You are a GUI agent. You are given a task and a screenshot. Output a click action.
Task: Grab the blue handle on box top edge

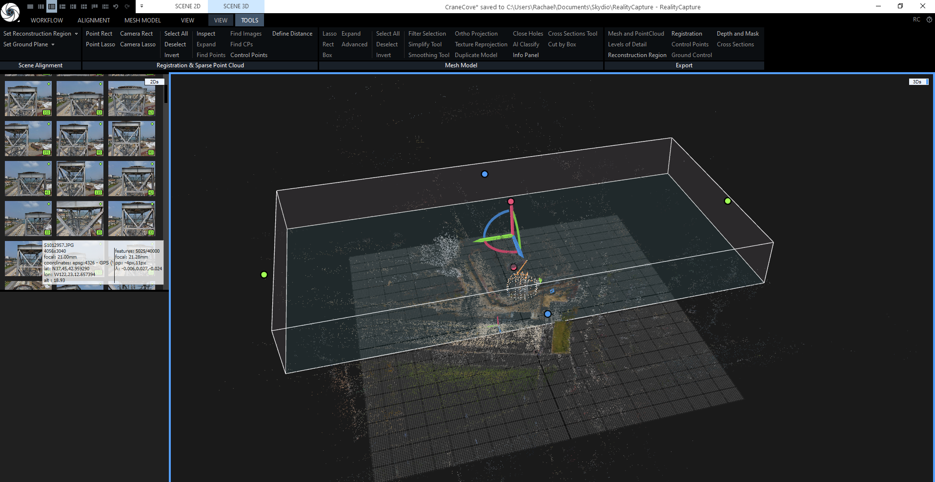(485, 174)
